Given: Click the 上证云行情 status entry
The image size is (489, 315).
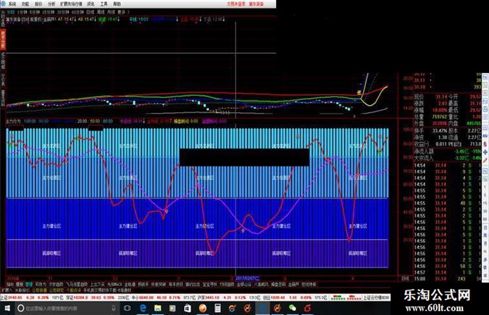Looking at the screenshot, I should tap(376, 298).
